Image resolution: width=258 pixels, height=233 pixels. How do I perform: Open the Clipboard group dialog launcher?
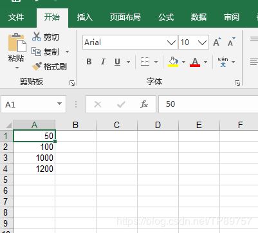pyautogui.click(x=72, y=83)
